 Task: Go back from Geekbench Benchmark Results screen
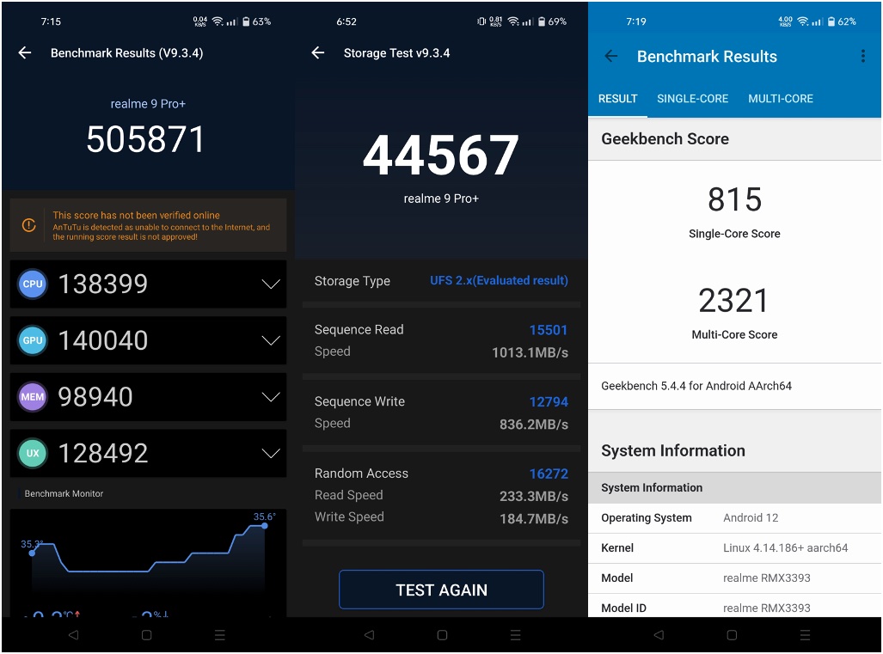(611, 56)
